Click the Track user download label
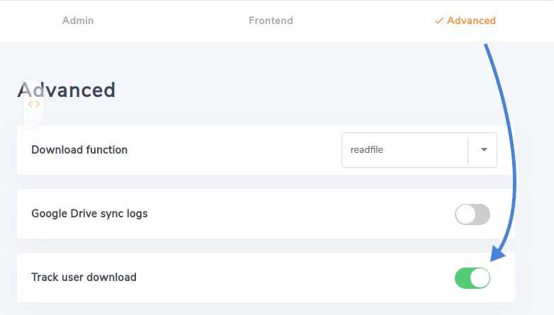 (x=84, y=277)
